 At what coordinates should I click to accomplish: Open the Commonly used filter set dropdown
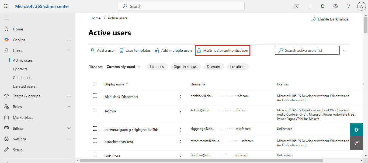click(124, 67)
